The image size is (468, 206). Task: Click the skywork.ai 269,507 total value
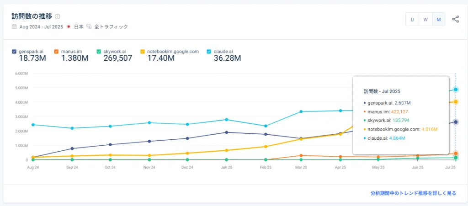click(117, 58)
